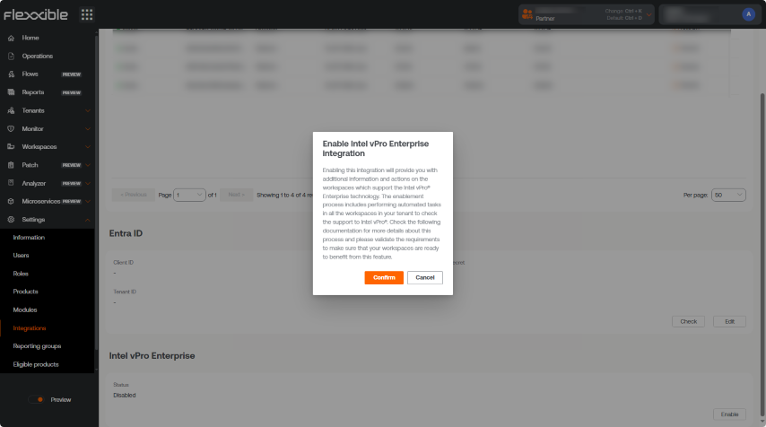Open the apps grid launcher icon
Screen dimensions: 766x427
tap(87, 14)
